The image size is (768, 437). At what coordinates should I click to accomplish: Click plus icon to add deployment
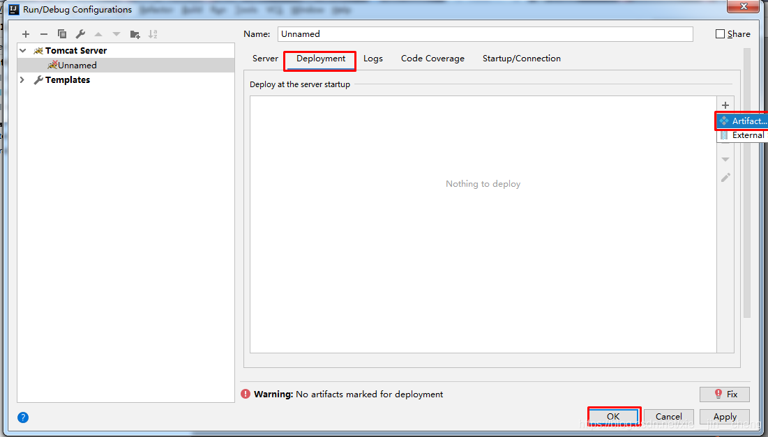[725, 105]
